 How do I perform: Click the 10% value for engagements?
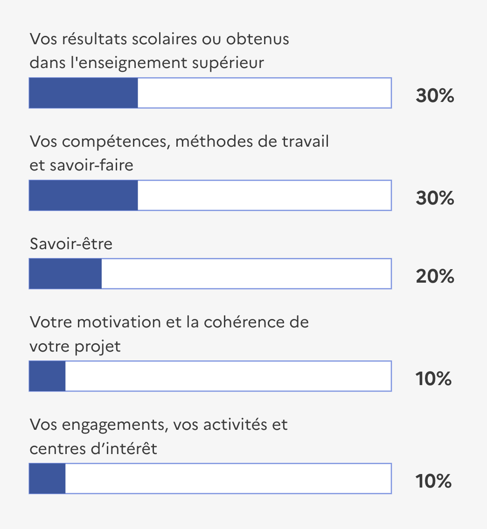click(x=434, y=481)
